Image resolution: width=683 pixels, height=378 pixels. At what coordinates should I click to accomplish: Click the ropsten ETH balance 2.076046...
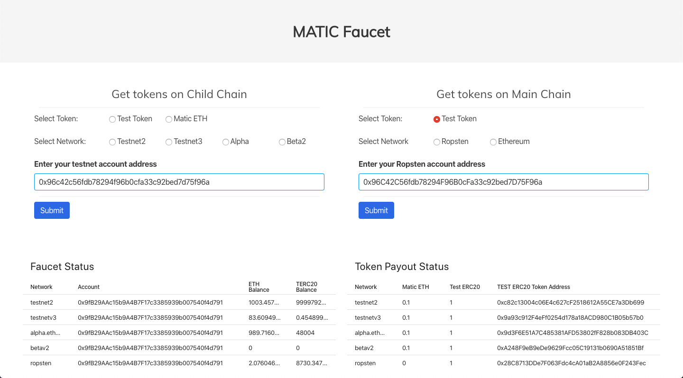[264, 363]
